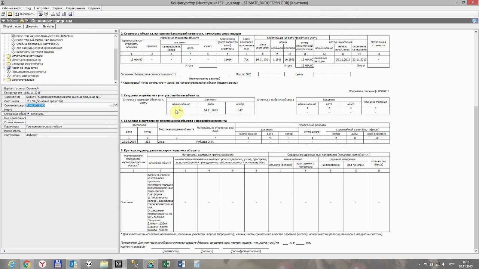The width and height of the screenshot is (479, 269).
Task: Select Акт о результатах инвентаризации report
Action: 39,48
